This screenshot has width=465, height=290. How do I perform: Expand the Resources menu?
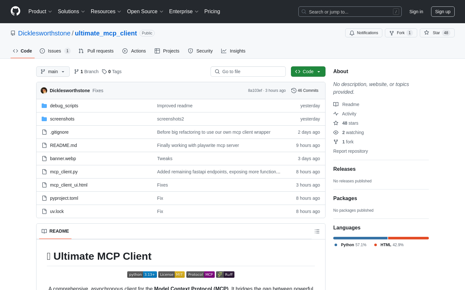click(x=106, y=12)
